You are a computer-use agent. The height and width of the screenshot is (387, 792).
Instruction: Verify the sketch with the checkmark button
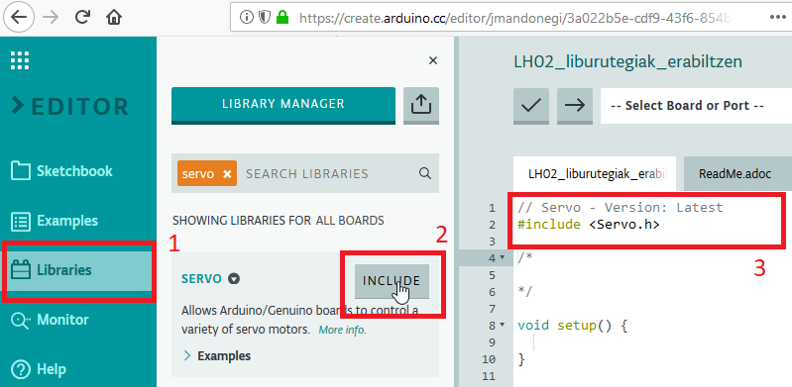[x=531, y=106]
